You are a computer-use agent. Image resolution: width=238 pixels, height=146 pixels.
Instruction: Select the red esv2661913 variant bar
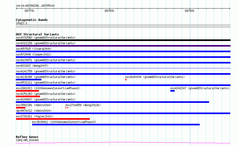tap(28, 91)
